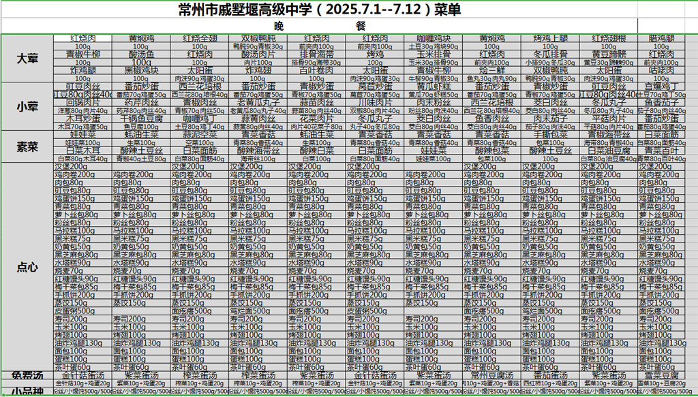This screenshot has height=397, width=698.
Task: Select the 白菜油豆腐 cell
Action: pos(608,150)
